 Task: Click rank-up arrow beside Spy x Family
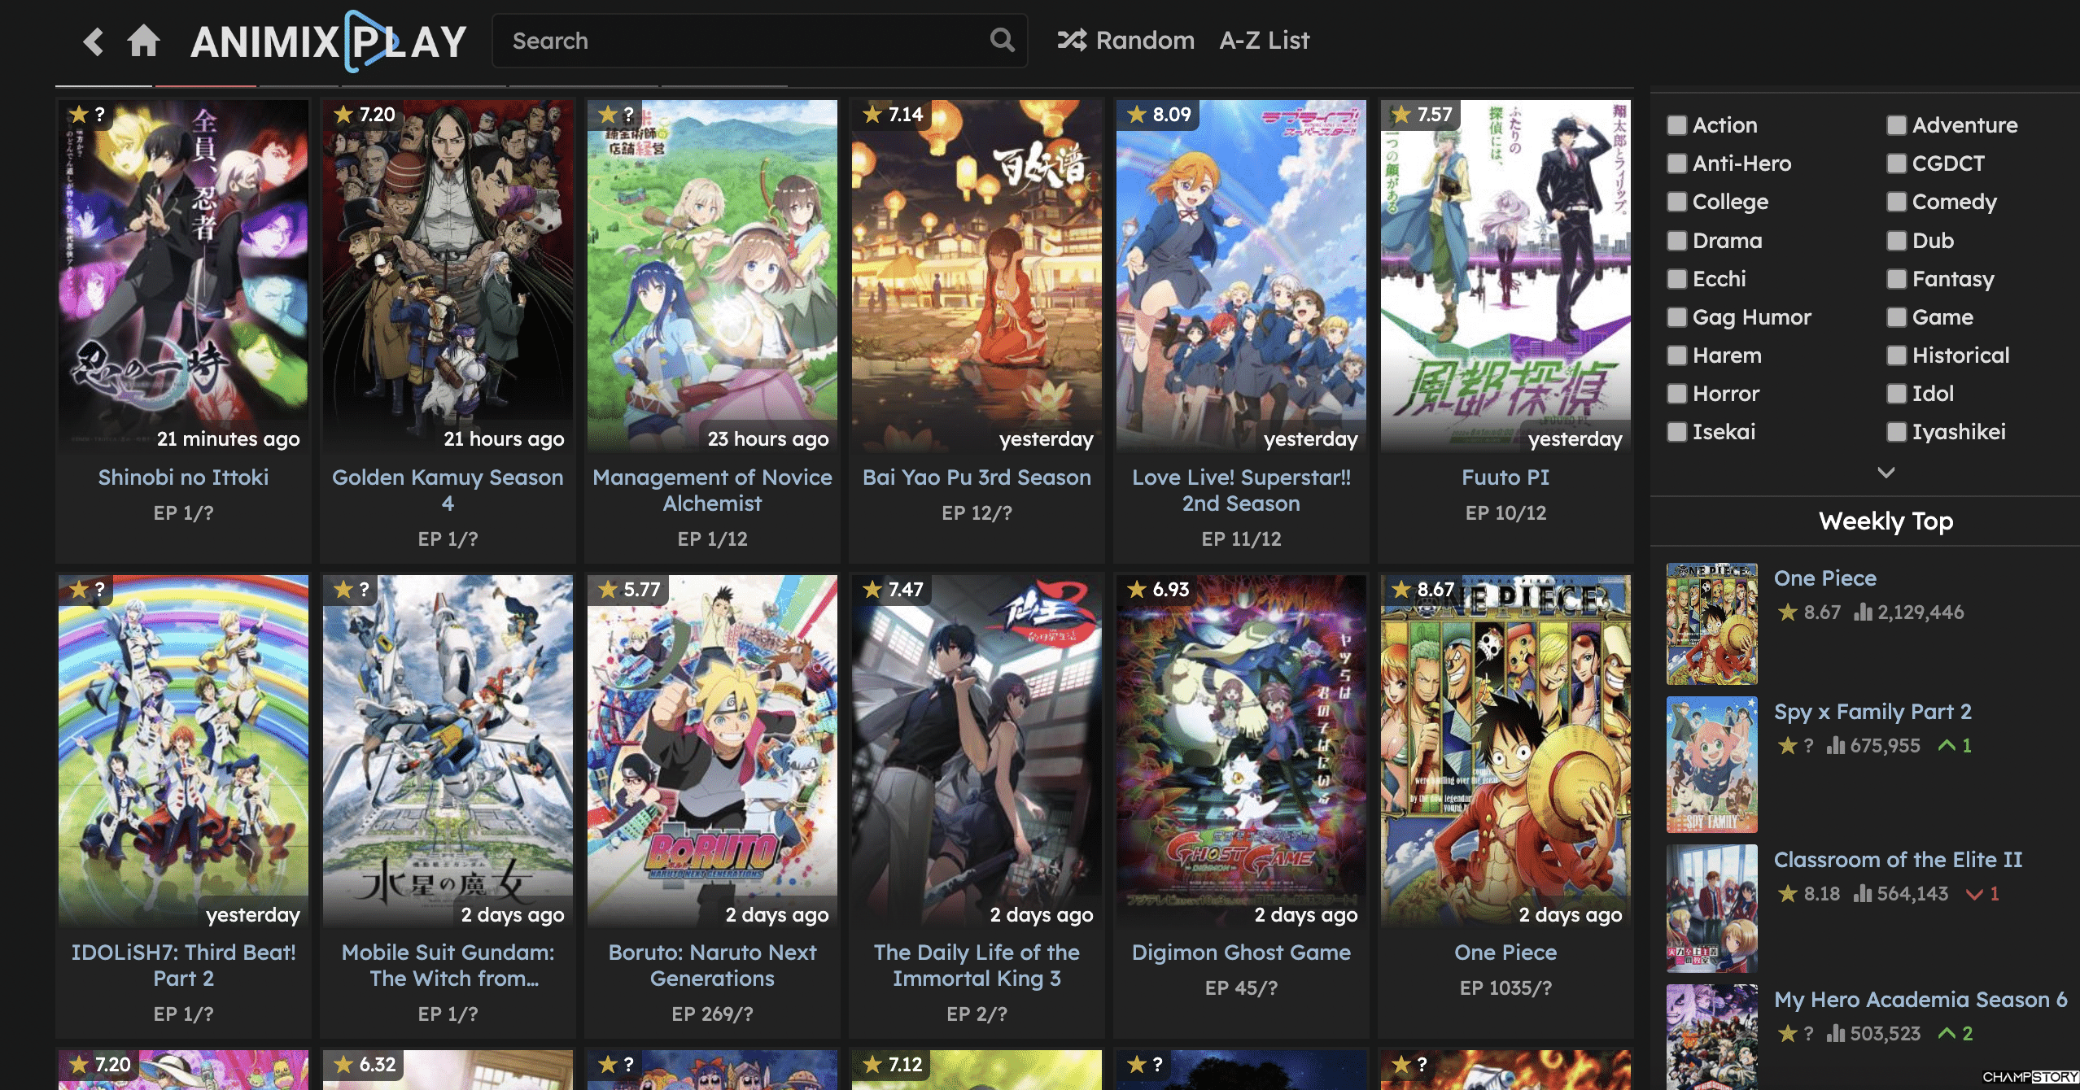(1947, 745)
